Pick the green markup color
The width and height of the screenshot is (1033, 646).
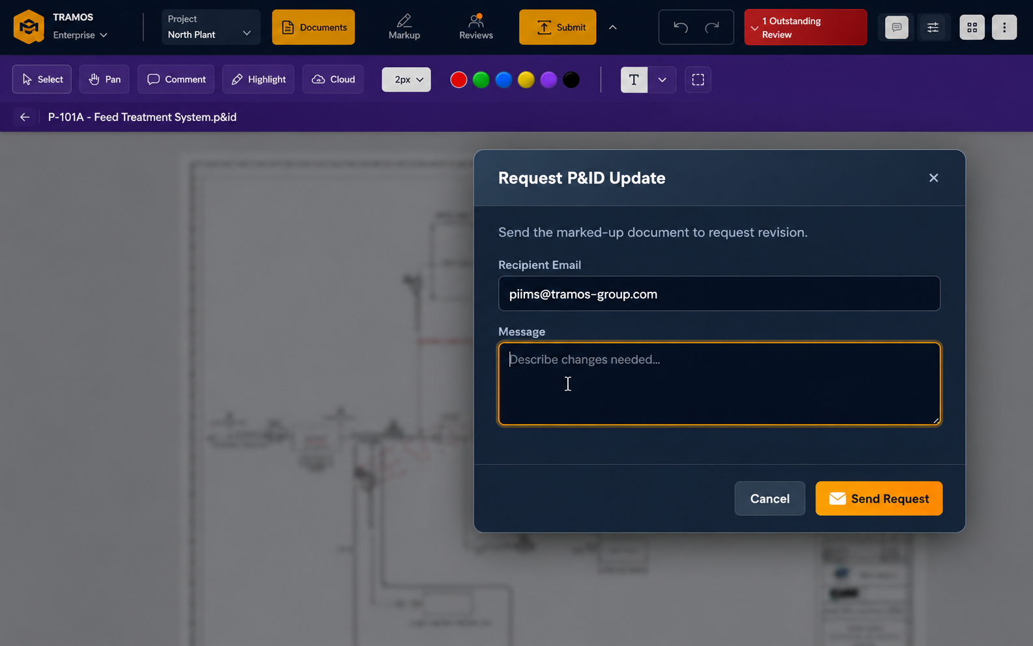point(481,79)
